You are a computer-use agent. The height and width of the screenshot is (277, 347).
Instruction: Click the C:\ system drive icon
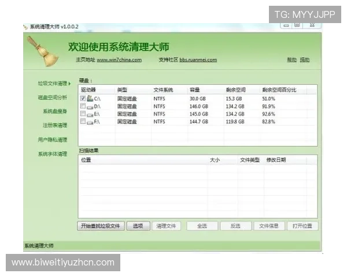[90, 98]
